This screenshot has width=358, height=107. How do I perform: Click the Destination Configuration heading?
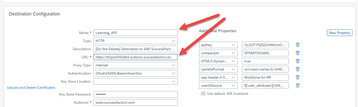pos(34,14)
